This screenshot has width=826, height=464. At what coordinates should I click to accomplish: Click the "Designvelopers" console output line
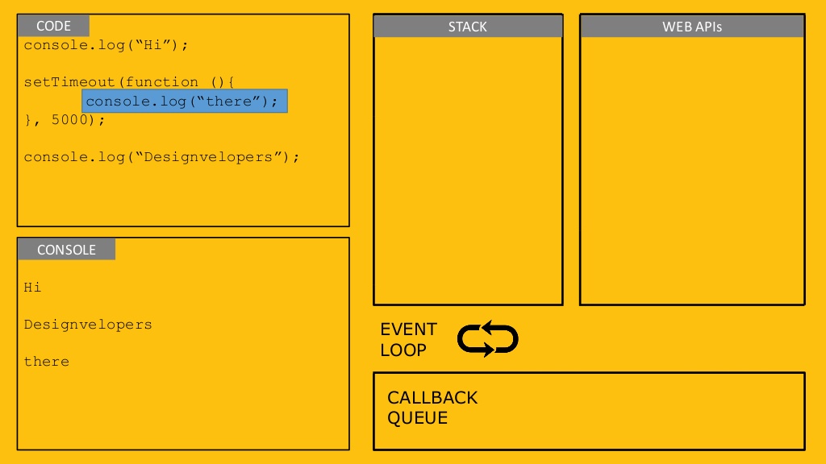click(88, 325)
